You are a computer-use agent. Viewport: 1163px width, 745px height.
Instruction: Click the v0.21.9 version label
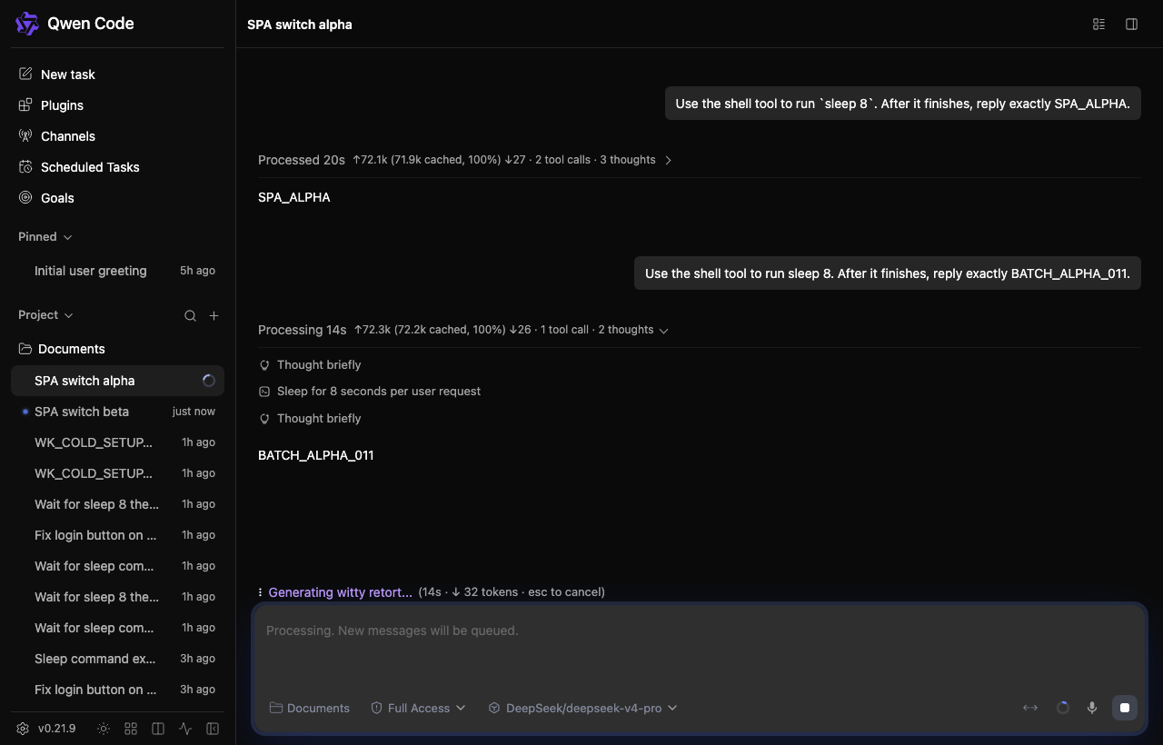[57, 729]
